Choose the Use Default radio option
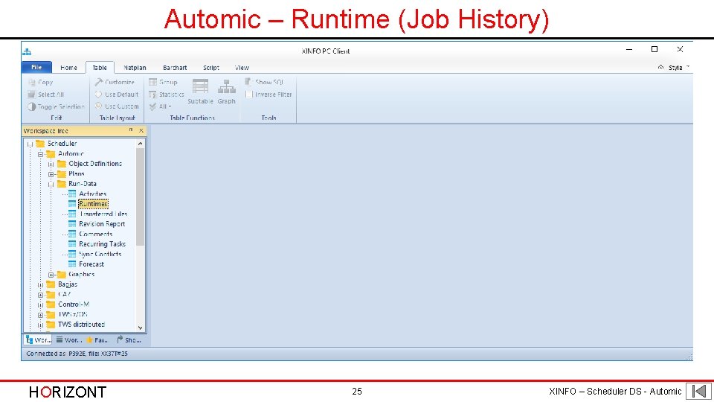 click(117, 95)
